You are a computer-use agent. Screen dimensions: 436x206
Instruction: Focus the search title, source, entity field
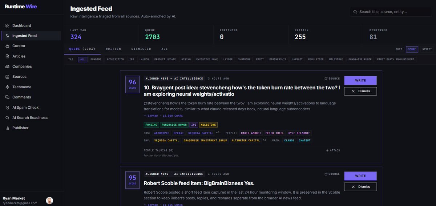click(391, 12)
